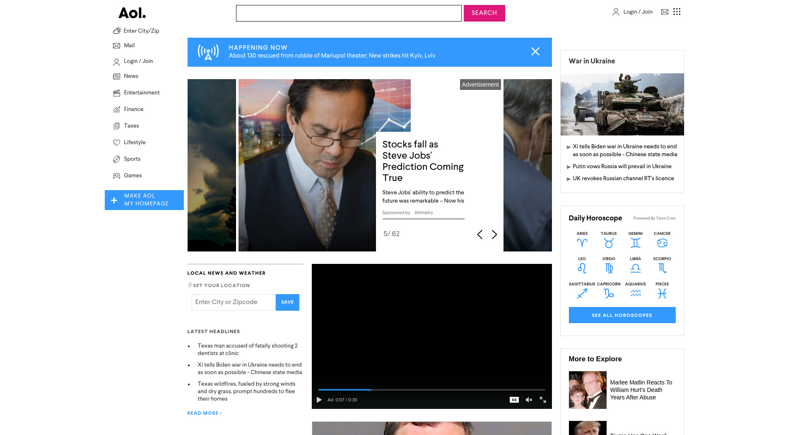Screen dimensions: 795x435
Task: Click the header user profile icon
Action: (616, 12)
